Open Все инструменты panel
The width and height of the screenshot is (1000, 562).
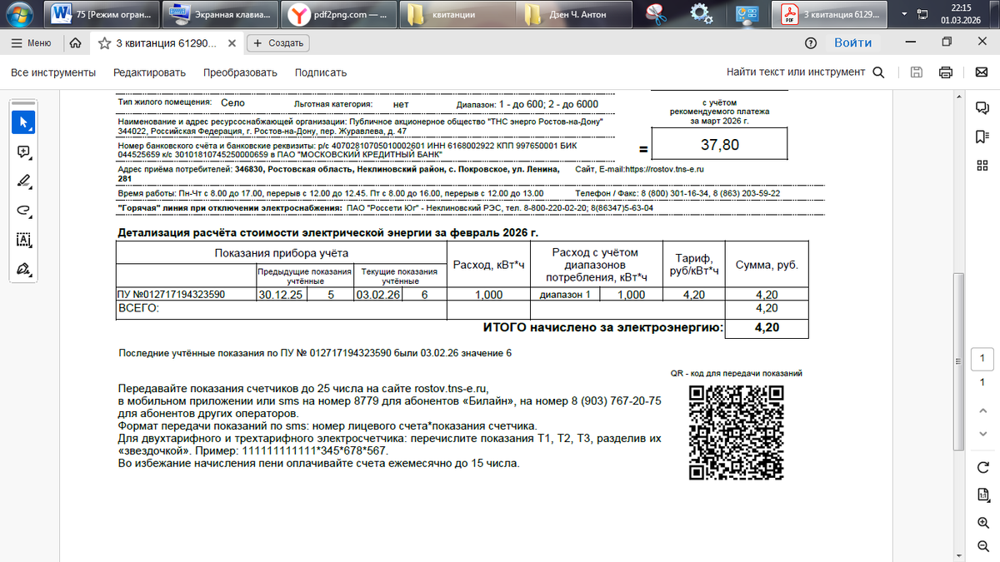pos(53,72)
